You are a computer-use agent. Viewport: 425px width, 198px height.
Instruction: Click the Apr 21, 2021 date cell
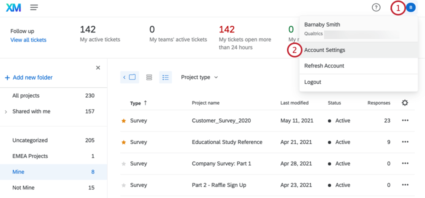[296, 142]
